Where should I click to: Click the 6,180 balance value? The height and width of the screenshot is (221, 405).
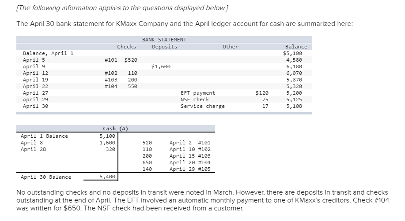(x=294, y=66)
